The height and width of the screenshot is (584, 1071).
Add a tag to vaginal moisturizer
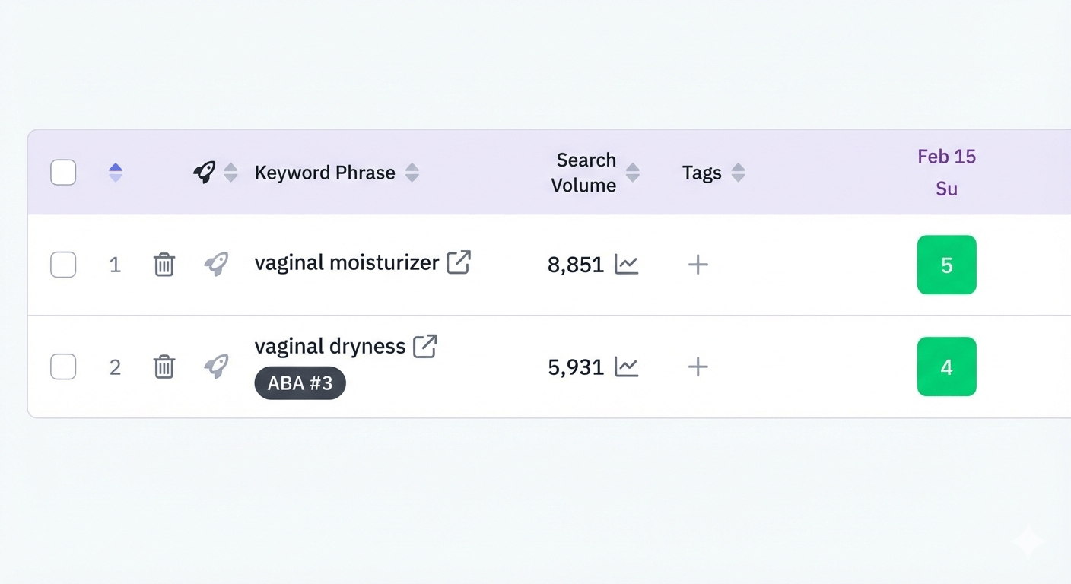698,265
